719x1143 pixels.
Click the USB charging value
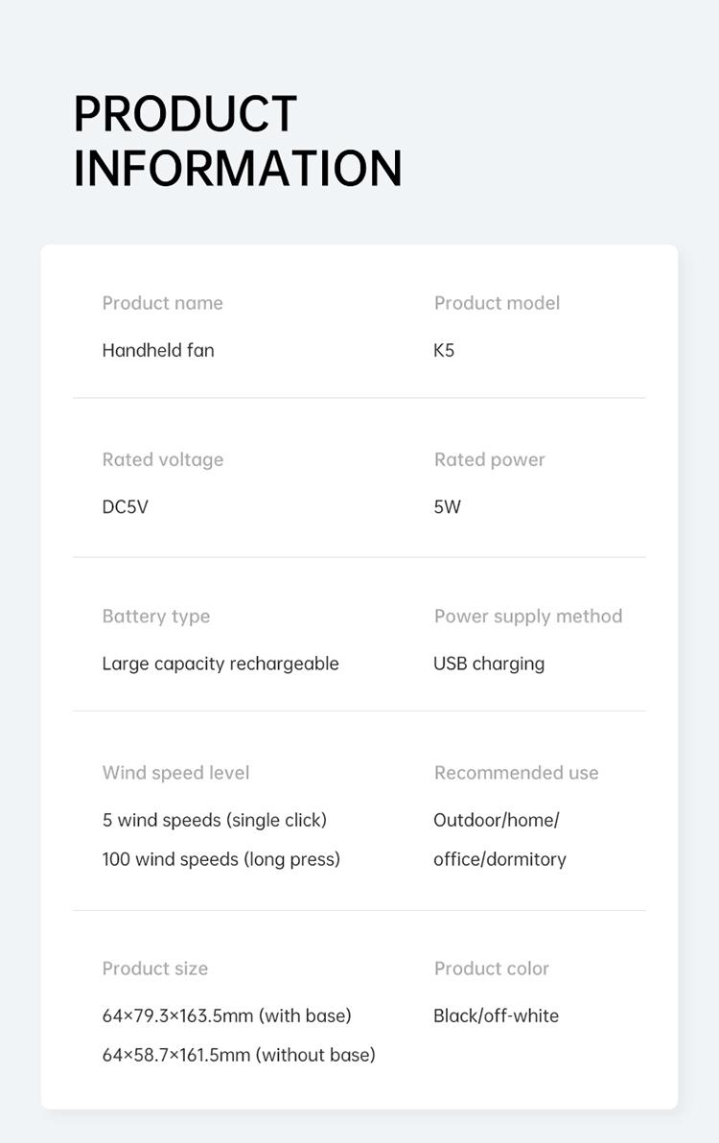(489, 664)
